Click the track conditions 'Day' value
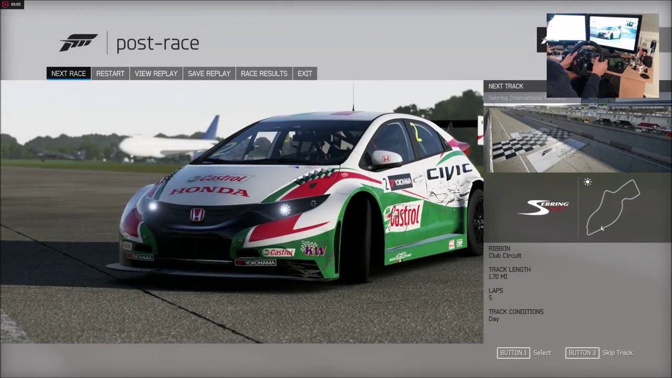Viewport: 672px width, 378px height. click(493, 319)
